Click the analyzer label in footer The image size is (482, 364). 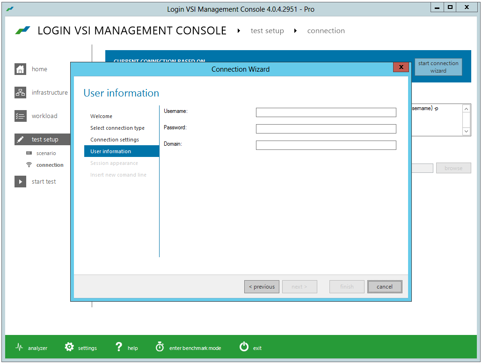click(37, 348)
